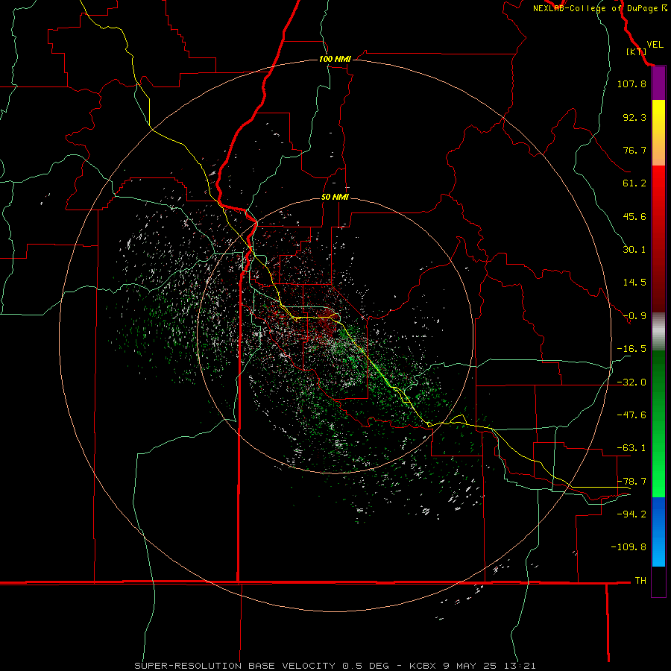Screen dimensions: 671x671
Task: Click the 45.6 velocity scale value
Action: tap(634, 216)
